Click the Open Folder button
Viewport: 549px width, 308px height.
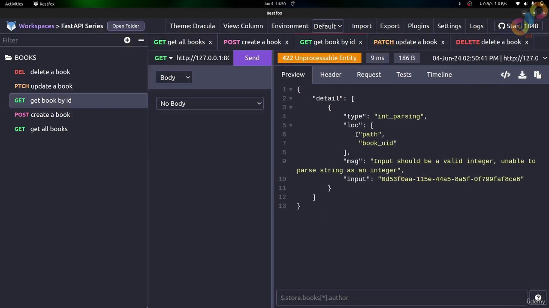126,26
